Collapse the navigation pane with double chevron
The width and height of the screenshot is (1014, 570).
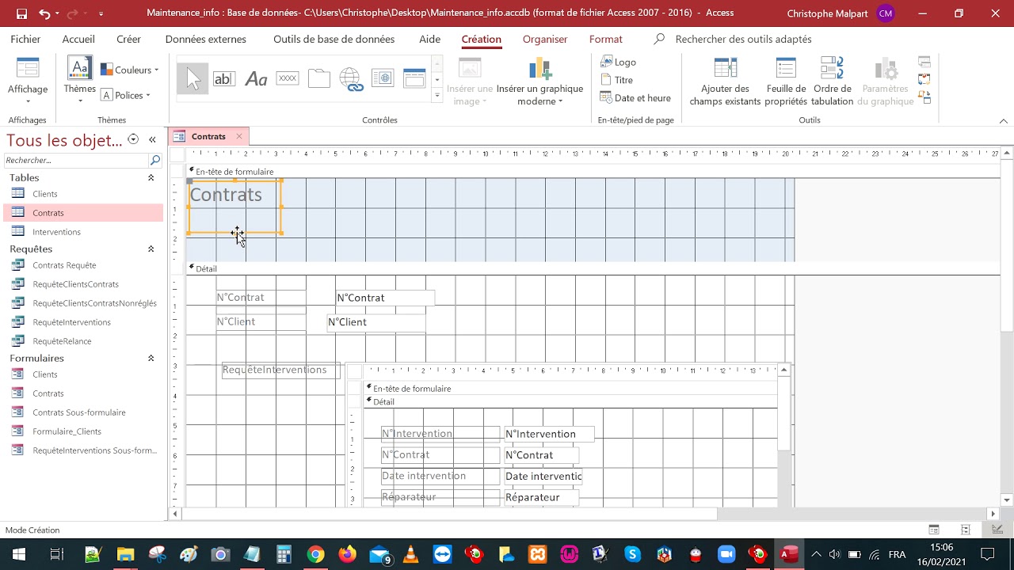[x=152, y=139]
